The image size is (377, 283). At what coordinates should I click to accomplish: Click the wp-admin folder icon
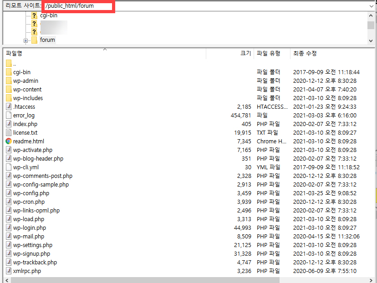(9, 81)
